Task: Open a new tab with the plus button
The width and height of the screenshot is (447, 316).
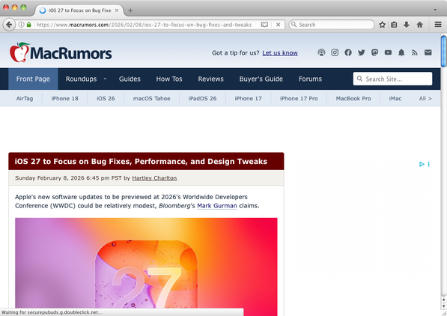Action: [x=130, y=10]
